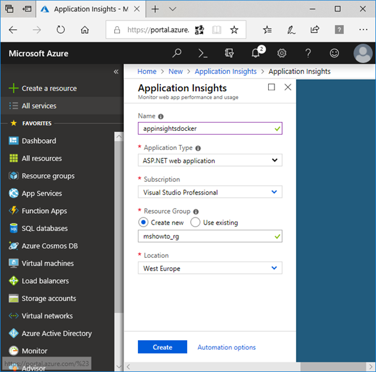Go to New breadcrumb
Viewport: 376px width, 372px height.
coord(176,71)
